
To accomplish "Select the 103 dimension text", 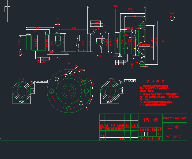I will (x=133, y=12).
